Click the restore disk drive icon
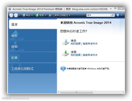Viewport: 132px width, 101px height. 66,53
